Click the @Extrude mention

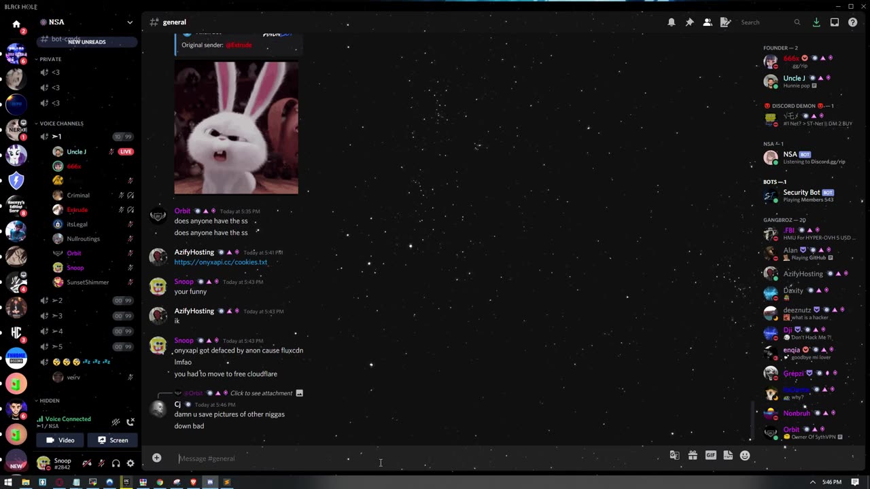239,45
